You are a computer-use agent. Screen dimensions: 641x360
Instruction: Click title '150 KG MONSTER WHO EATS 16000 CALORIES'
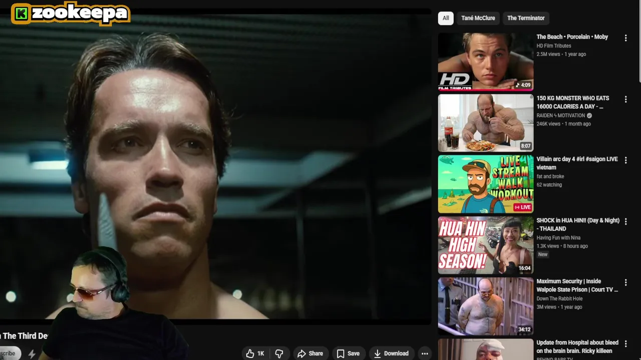coord(573,102)
